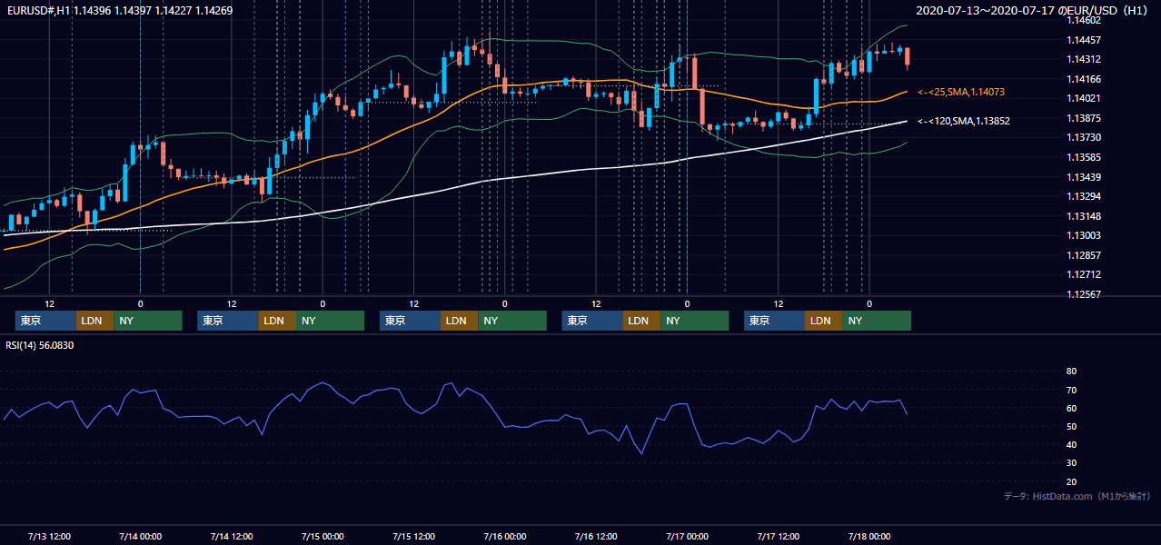Click price axis value 1.13875
The height and width of the screenshot is (545, 1161).
pyautogui.click(x=1083, y=118)
